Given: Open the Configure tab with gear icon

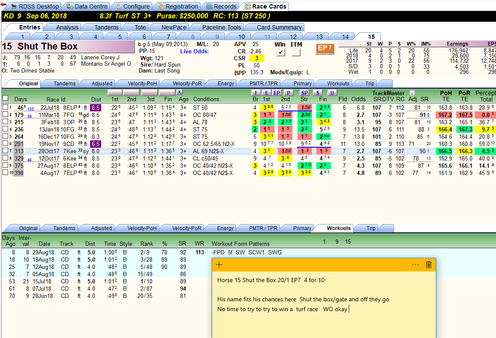Looking at the screenshot, I should click(132, 6).
